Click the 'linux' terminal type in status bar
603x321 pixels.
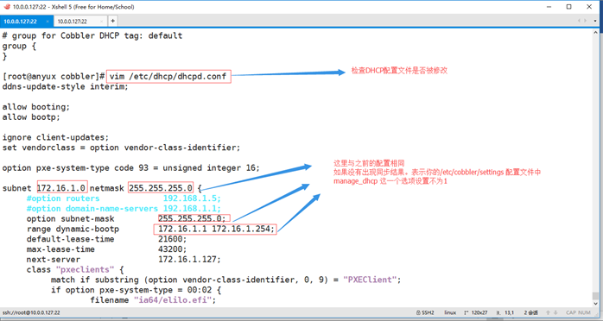[450, 312]
